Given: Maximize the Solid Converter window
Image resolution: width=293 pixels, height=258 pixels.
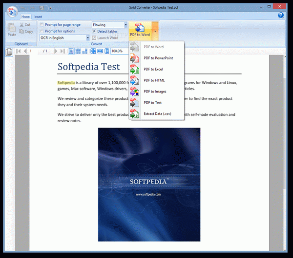Looking at the screenshot, I should pos(269,6).
